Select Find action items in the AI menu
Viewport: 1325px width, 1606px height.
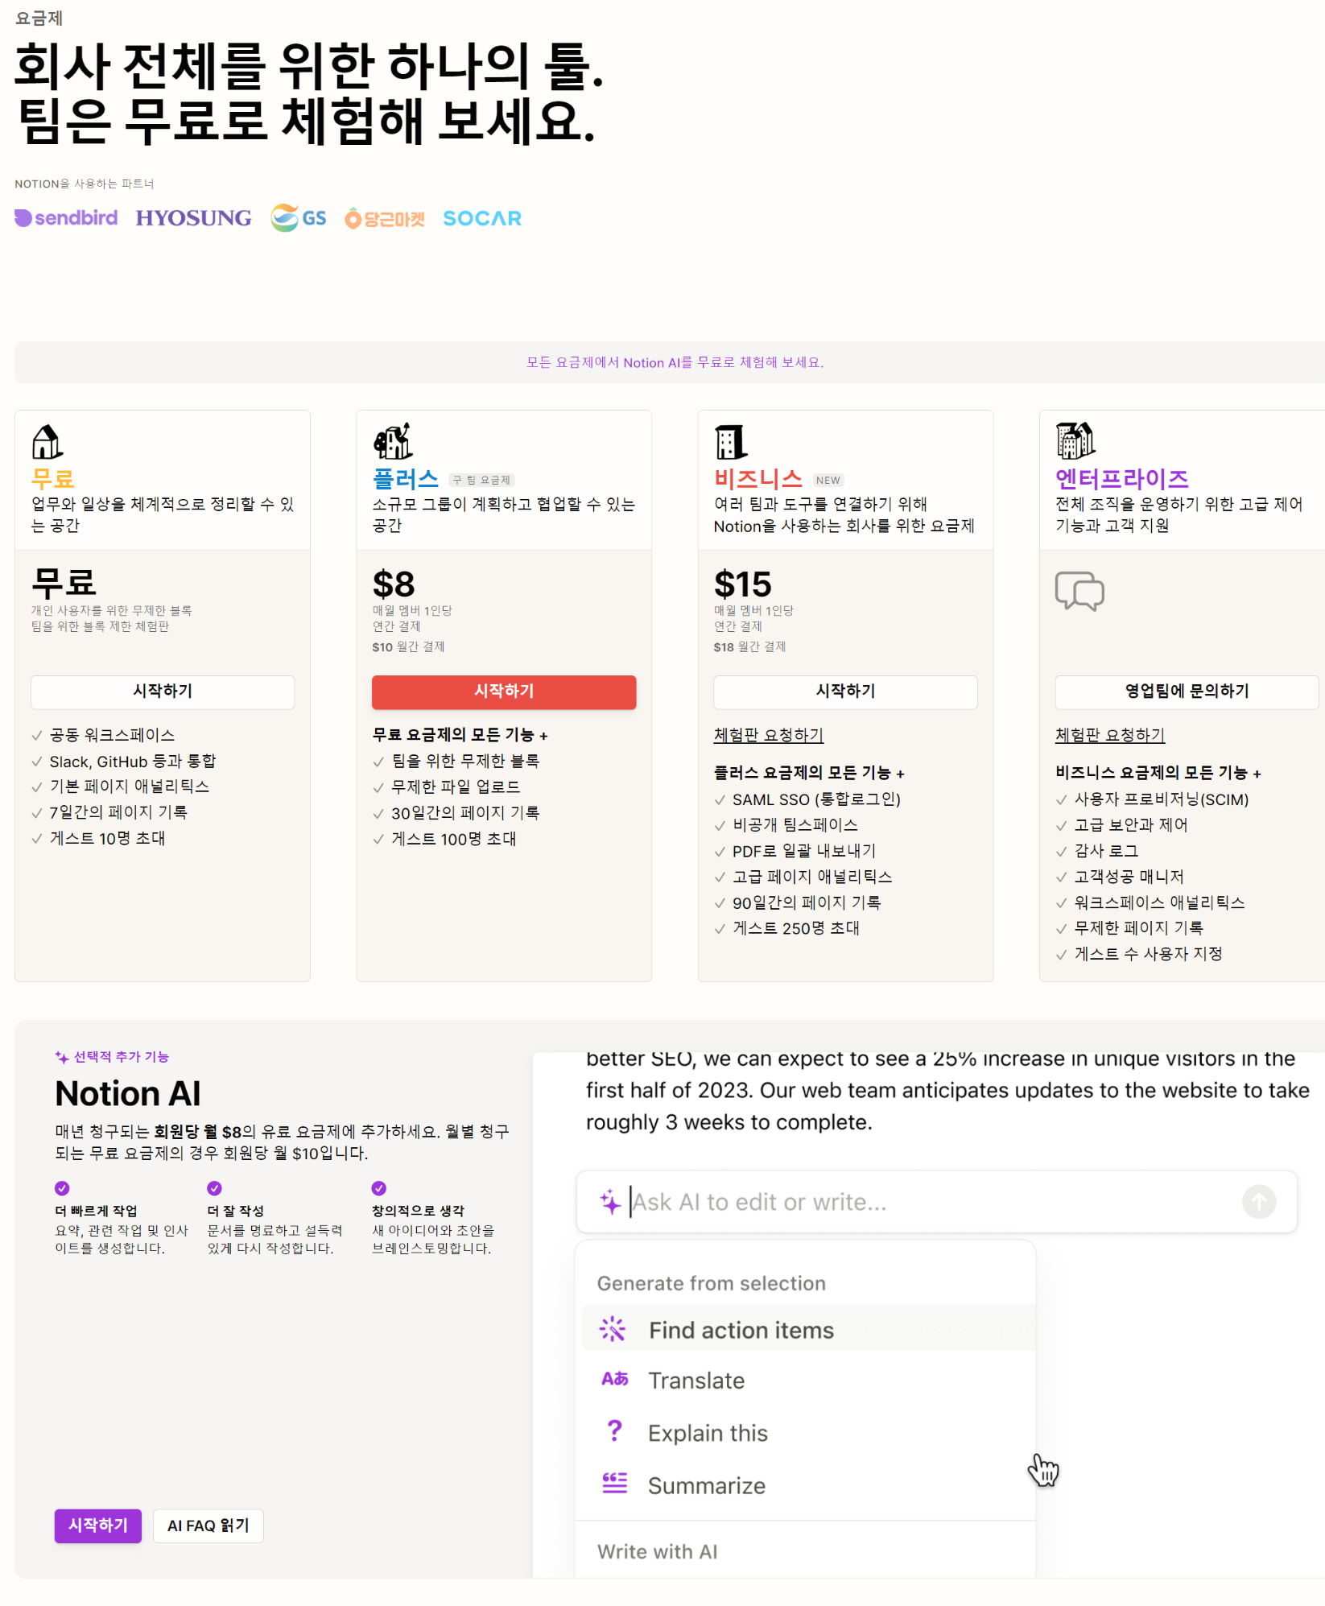(x=808, y=1329)
